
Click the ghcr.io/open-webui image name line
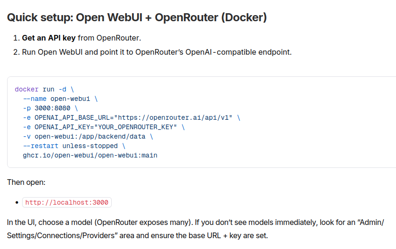[90, 155]
